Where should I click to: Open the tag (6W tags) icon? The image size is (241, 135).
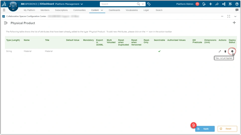[x=149, y=4]
